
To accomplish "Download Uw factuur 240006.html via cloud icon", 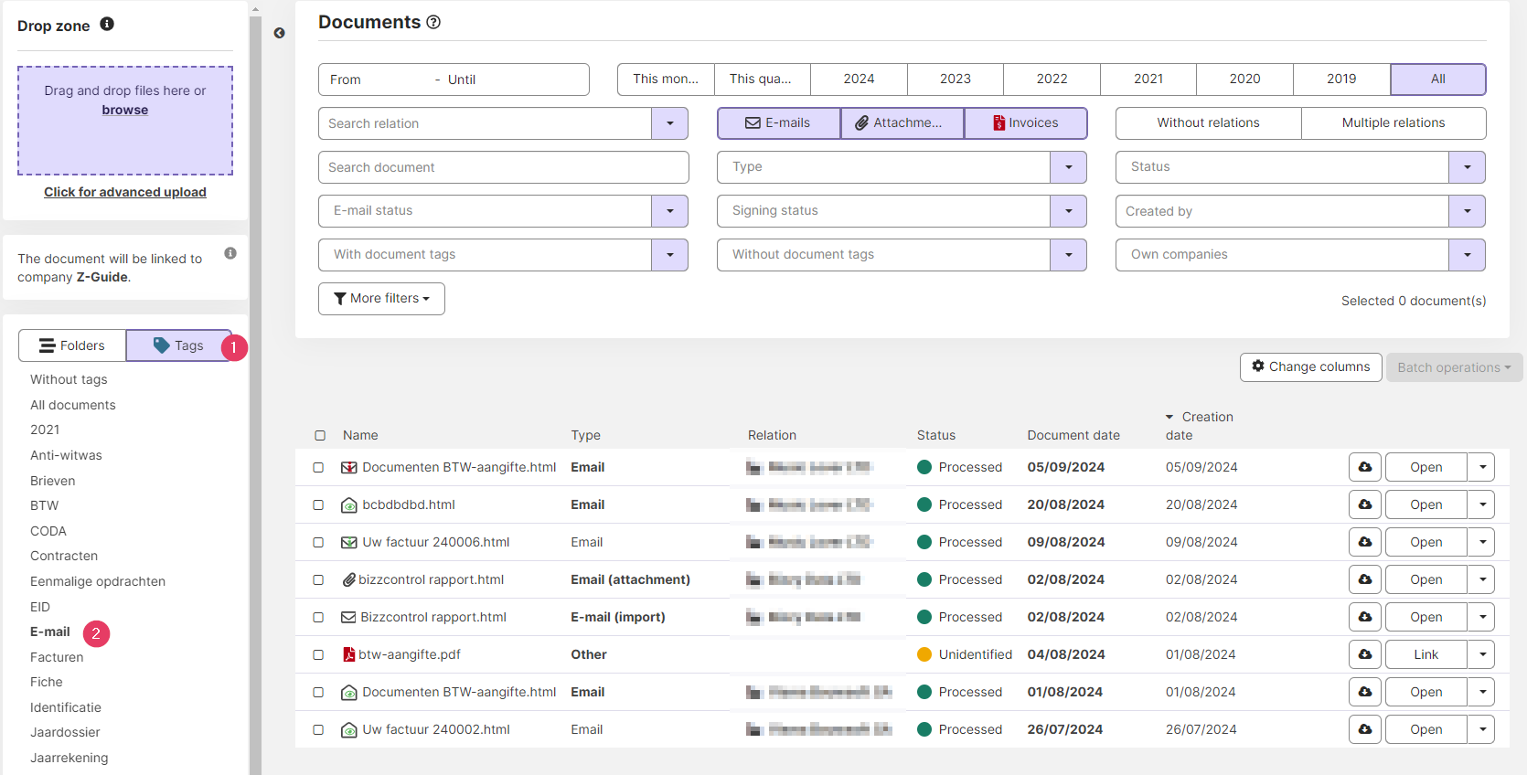I will [x=1364, y=542].
